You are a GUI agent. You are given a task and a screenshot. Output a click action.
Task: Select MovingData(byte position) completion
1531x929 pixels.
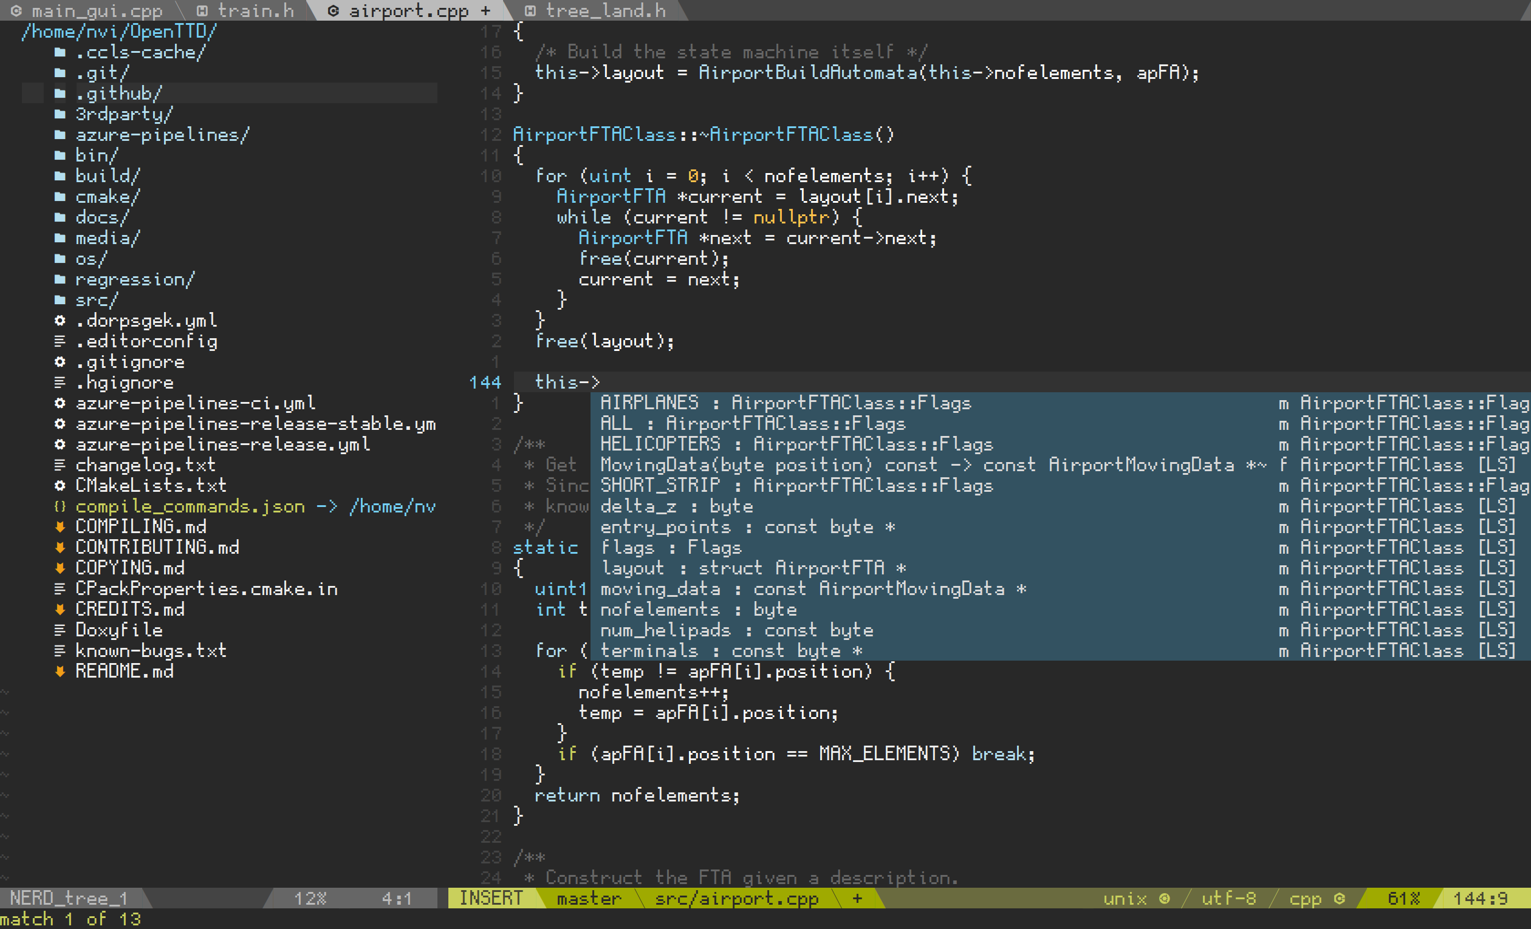coord(1060,465)
